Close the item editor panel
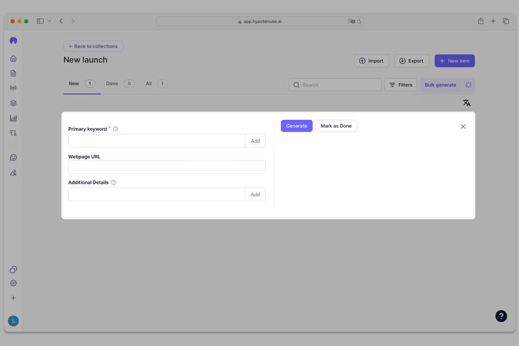The image size is (519, 346). tap(463, 127)
